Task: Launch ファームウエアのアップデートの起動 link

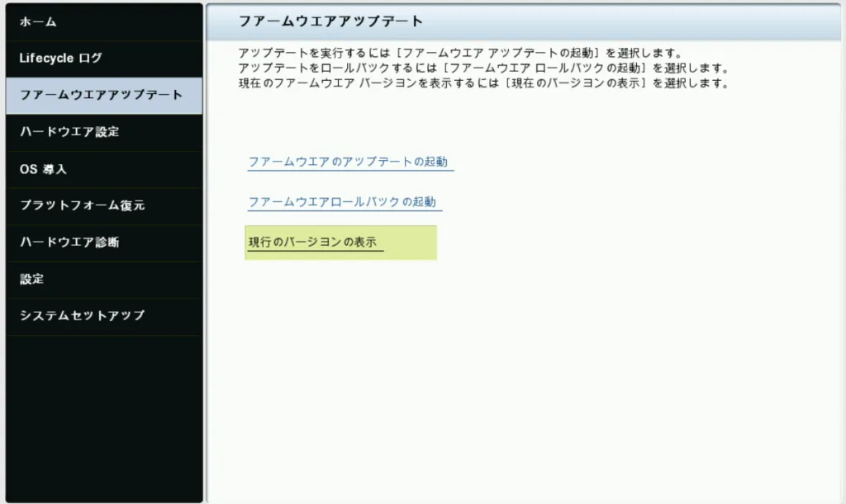Action: 348,162
